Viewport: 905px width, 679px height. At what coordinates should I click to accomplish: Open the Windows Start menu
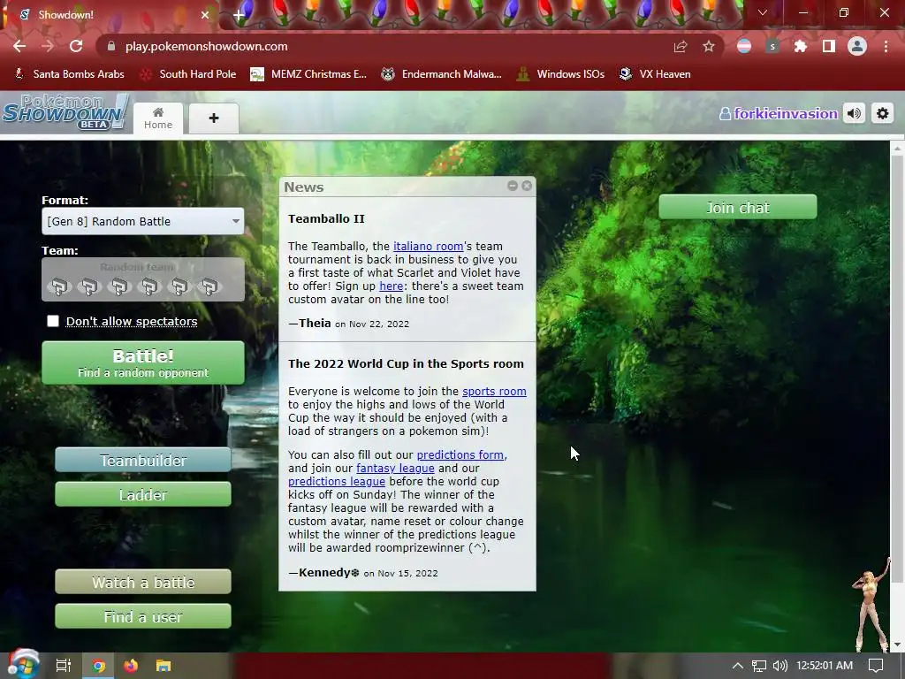[23, 665]
